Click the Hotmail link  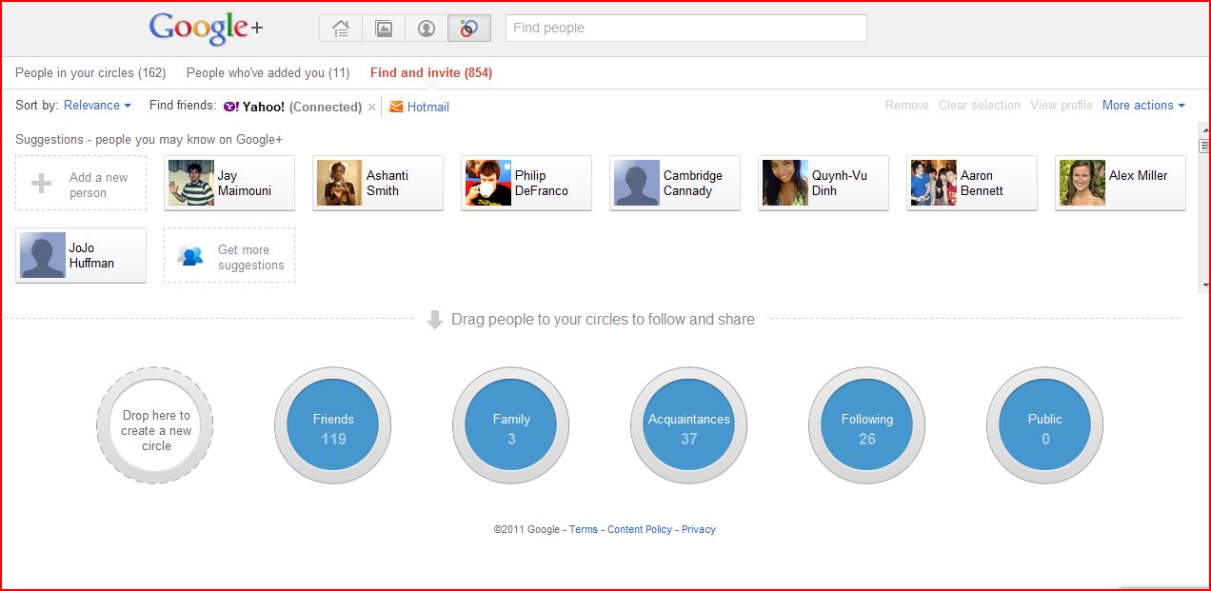tap(428, 108)
